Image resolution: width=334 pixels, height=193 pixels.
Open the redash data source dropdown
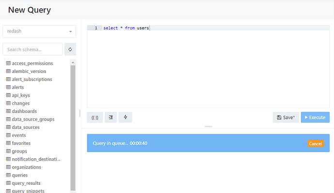click(39, 31)
